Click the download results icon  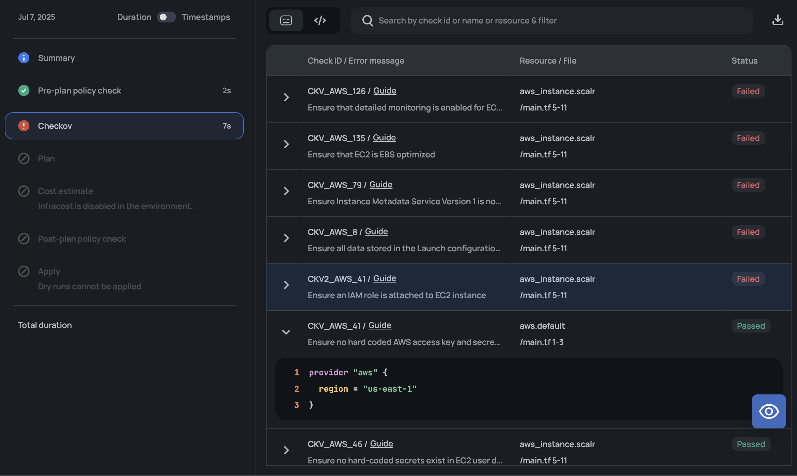(x=778, y=20)
